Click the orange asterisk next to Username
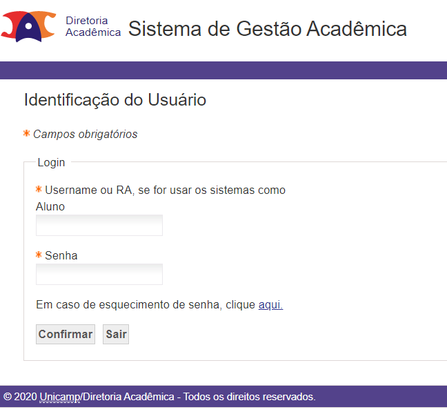Screen dimensions: 447x414 click(x=39, y=189)
